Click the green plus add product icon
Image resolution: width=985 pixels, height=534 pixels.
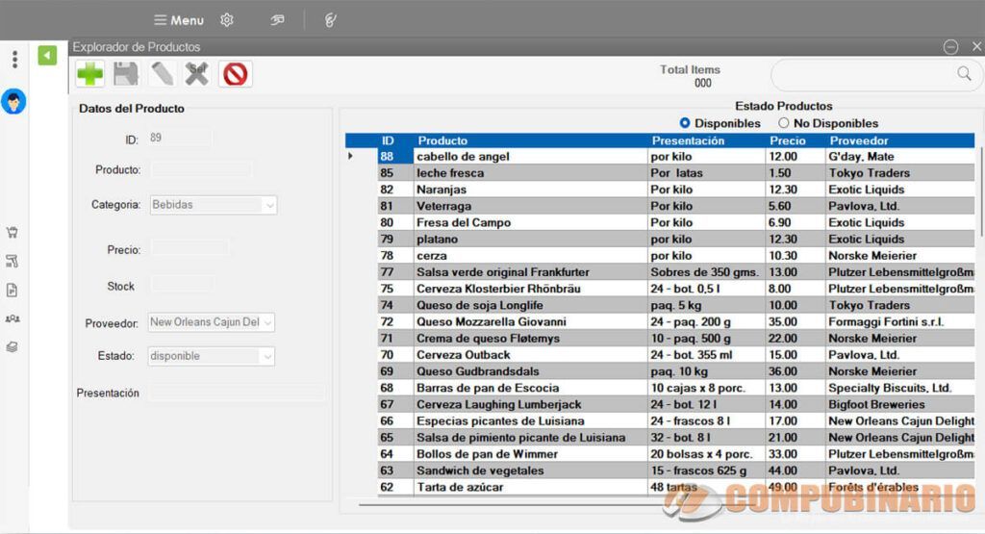click(89, 73)
